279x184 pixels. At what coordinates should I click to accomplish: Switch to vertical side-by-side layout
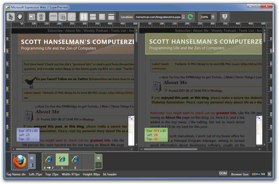click(x=84, y=17)
